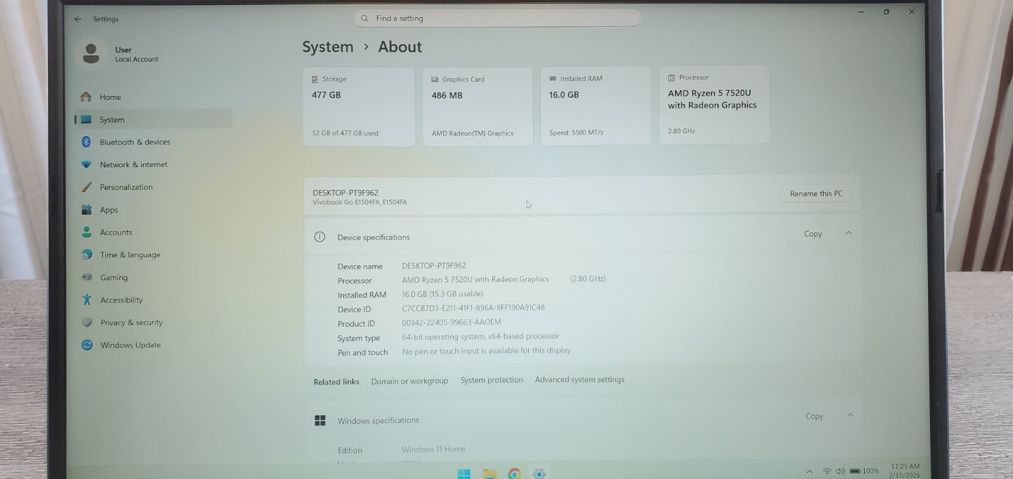Click the volume speaker tray icon
Viewport: 1013px width, 479px height.
click(840, 471)
